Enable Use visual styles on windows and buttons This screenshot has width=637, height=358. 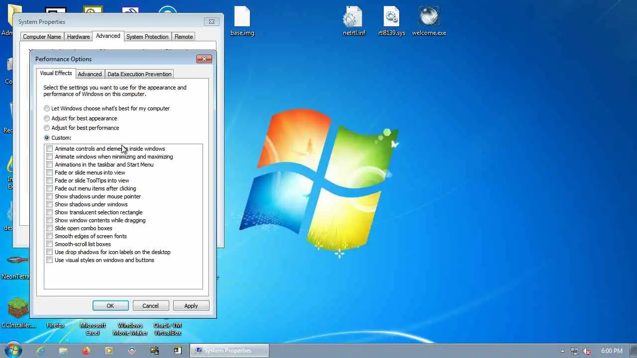[x=49, y=260]
